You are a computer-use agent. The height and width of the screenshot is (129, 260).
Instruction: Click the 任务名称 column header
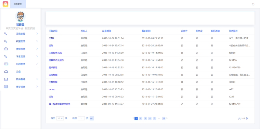(53, 31)
